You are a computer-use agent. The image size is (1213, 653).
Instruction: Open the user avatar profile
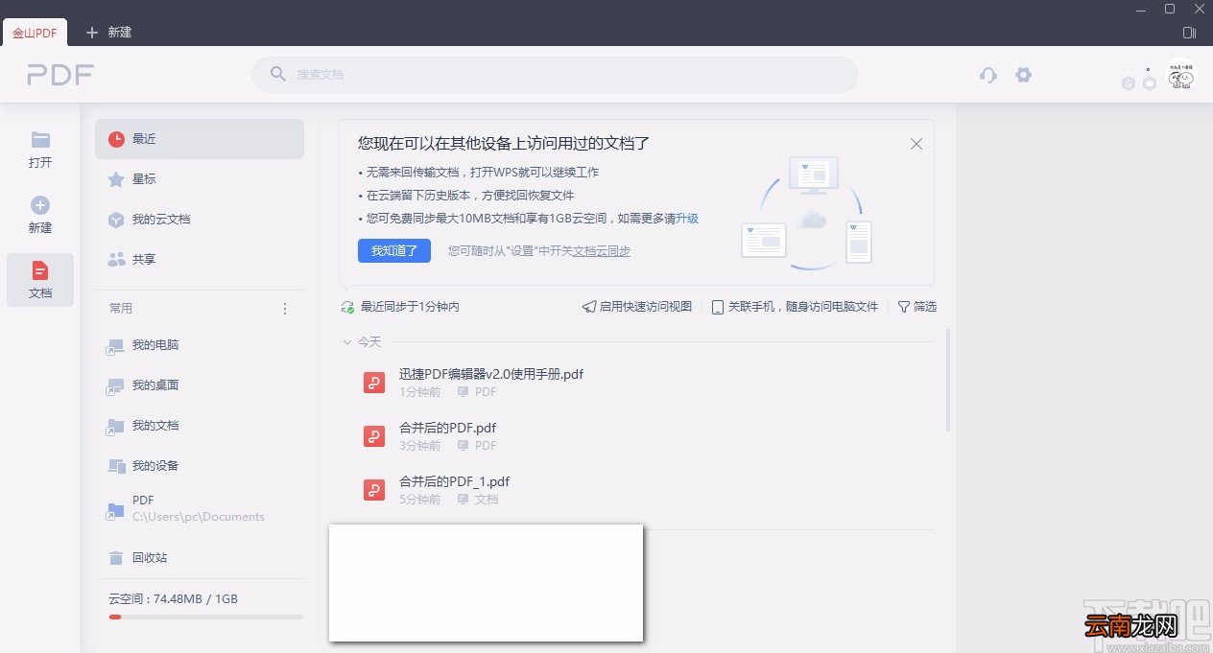pos(1180,77)
